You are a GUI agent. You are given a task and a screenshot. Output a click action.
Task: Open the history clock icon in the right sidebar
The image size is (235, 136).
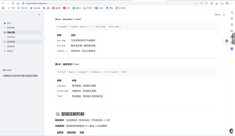pyautogui.click(x=232, y=25)
